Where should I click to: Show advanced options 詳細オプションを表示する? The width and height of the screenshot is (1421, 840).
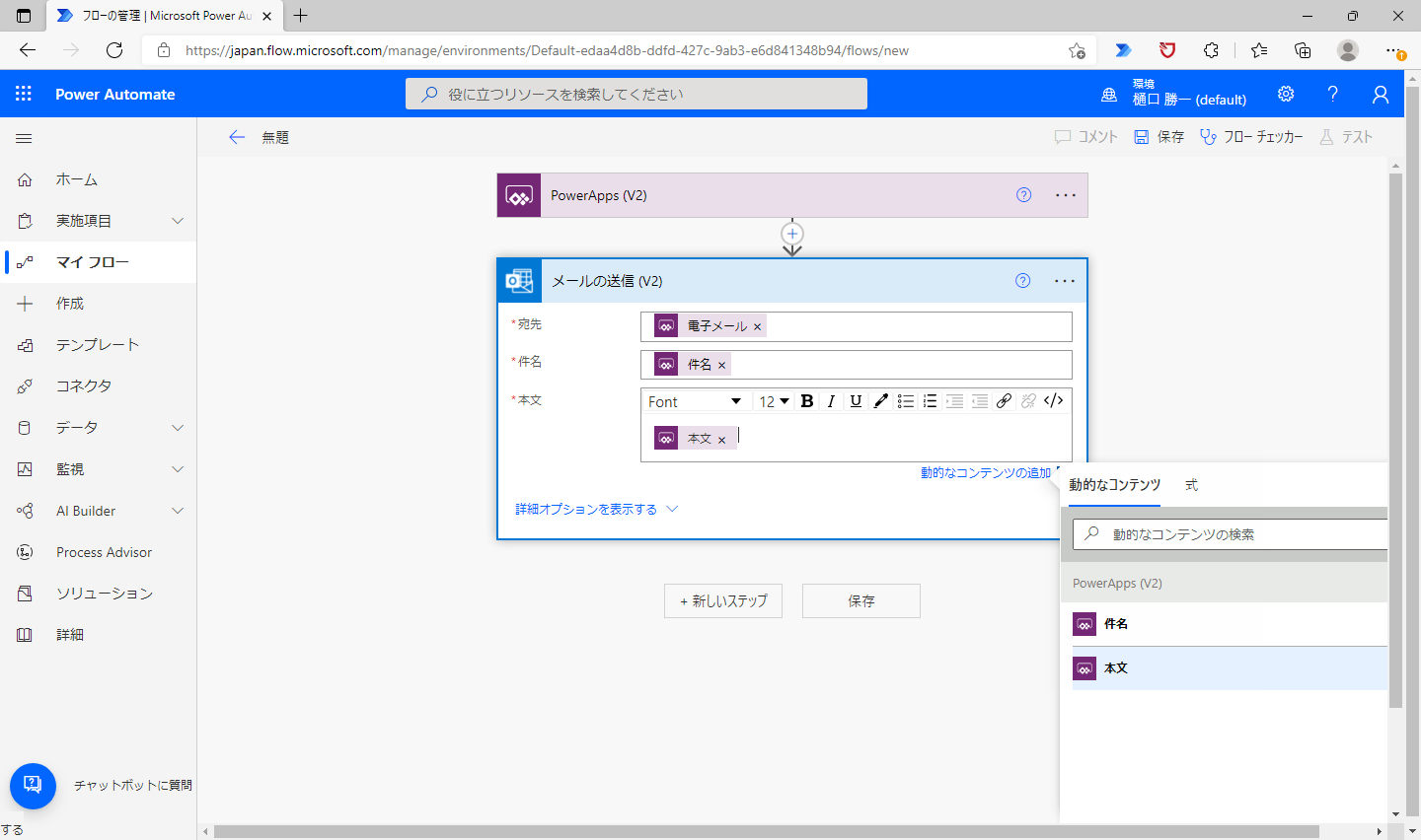coord(596,510)
